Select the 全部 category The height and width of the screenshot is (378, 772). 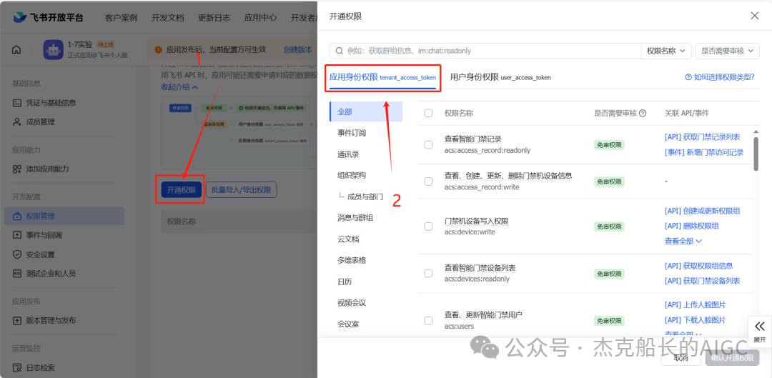[x=366, y=111]
